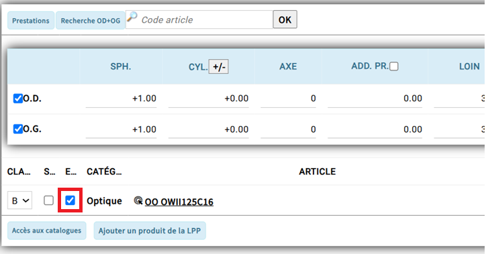Focus the Code article search field
Screen dimensions: 486x254
tap(199, 19)
